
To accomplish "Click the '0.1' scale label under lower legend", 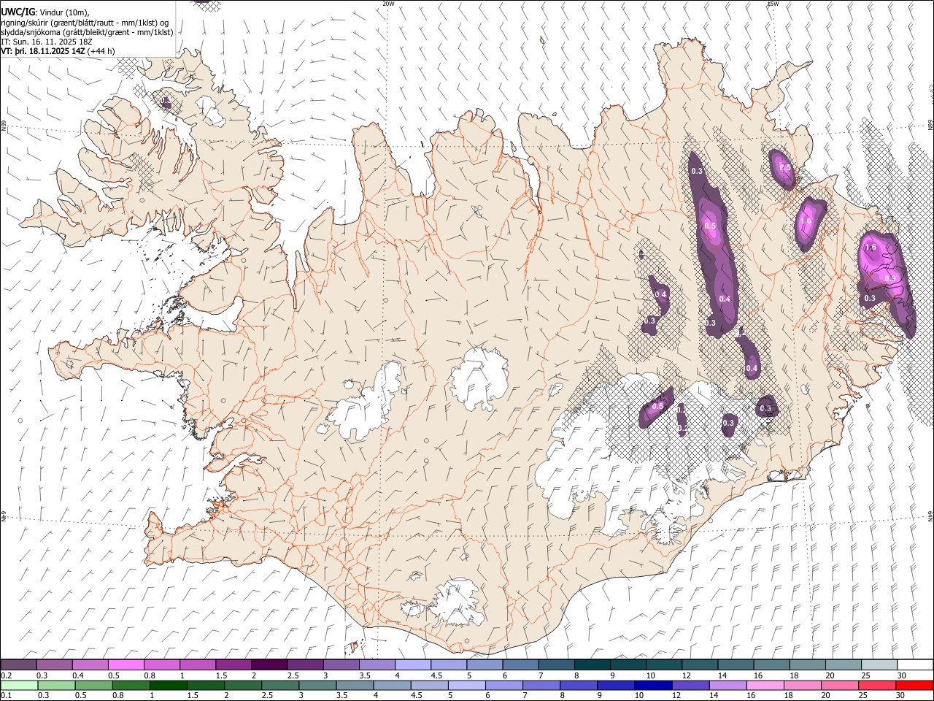I will (x=6, y=696).
